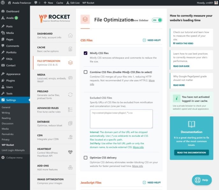
Task: Click the Advanced Rules list icon
Action: pos(70,110)
